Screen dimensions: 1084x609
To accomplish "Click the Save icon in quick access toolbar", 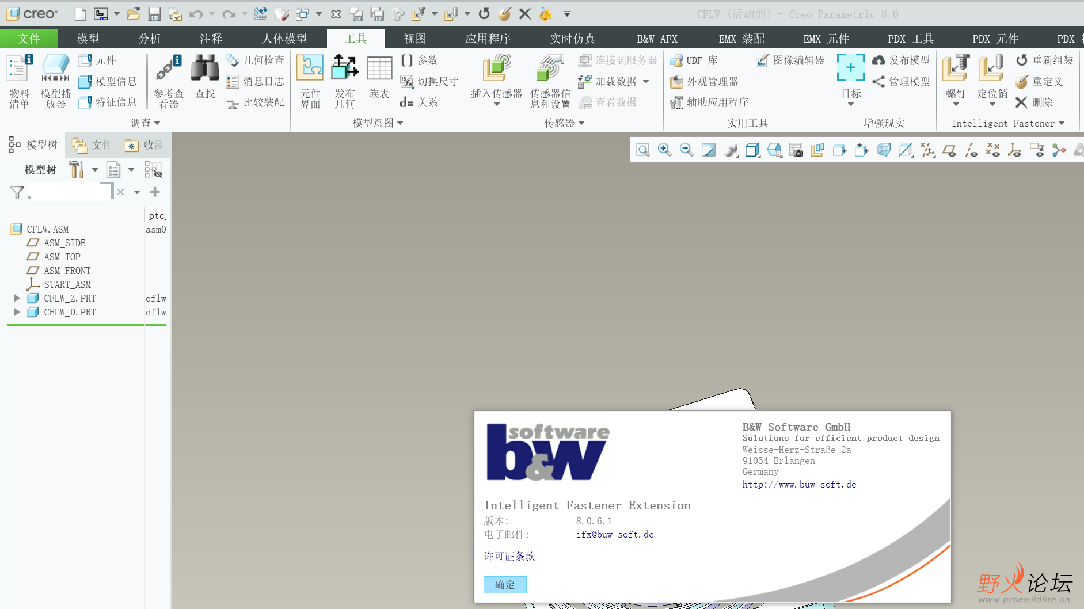I will tap(154, 14).
